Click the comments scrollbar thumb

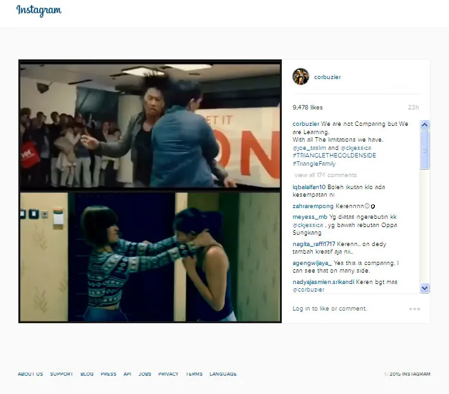point(424,149)
